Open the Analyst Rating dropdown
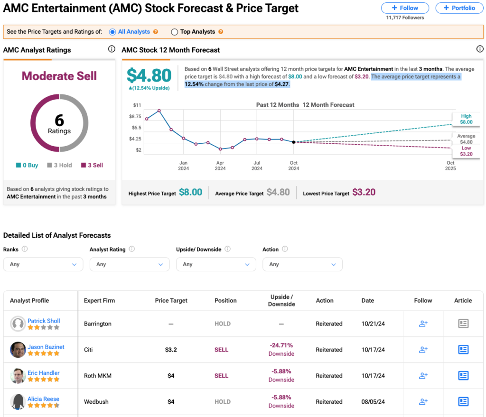The width and height of the screenshot is (486, 417). pyautogui.click(x=130, y=264)
